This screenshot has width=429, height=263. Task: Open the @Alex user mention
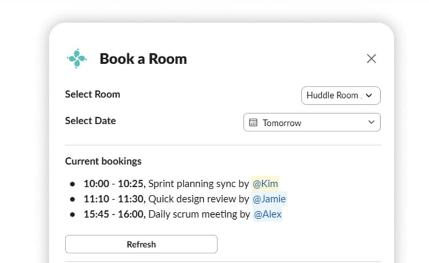268,214
